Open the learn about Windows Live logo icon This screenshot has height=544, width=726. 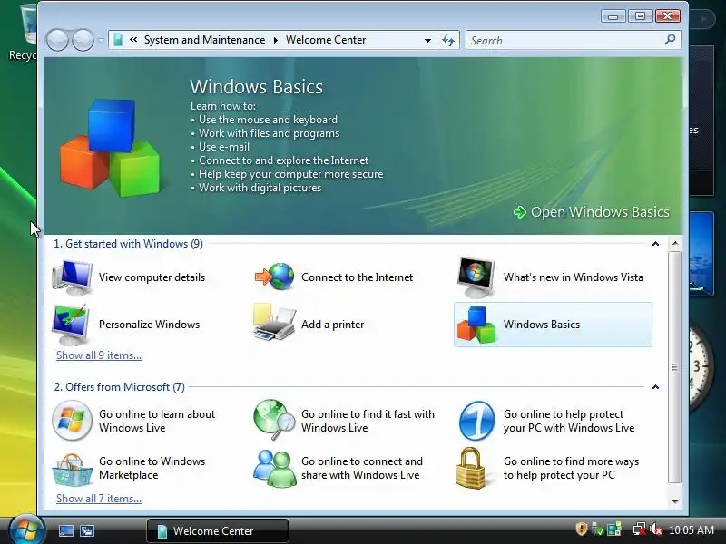point(72,421)
